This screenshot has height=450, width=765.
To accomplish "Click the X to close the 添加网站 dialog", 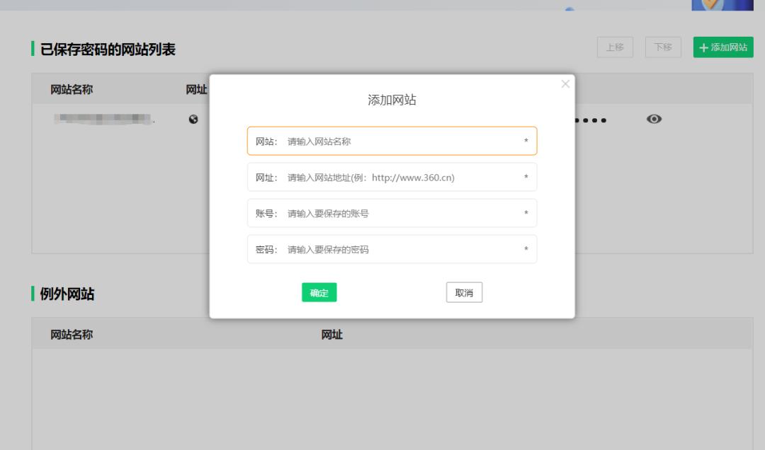I will pos(565,83).
